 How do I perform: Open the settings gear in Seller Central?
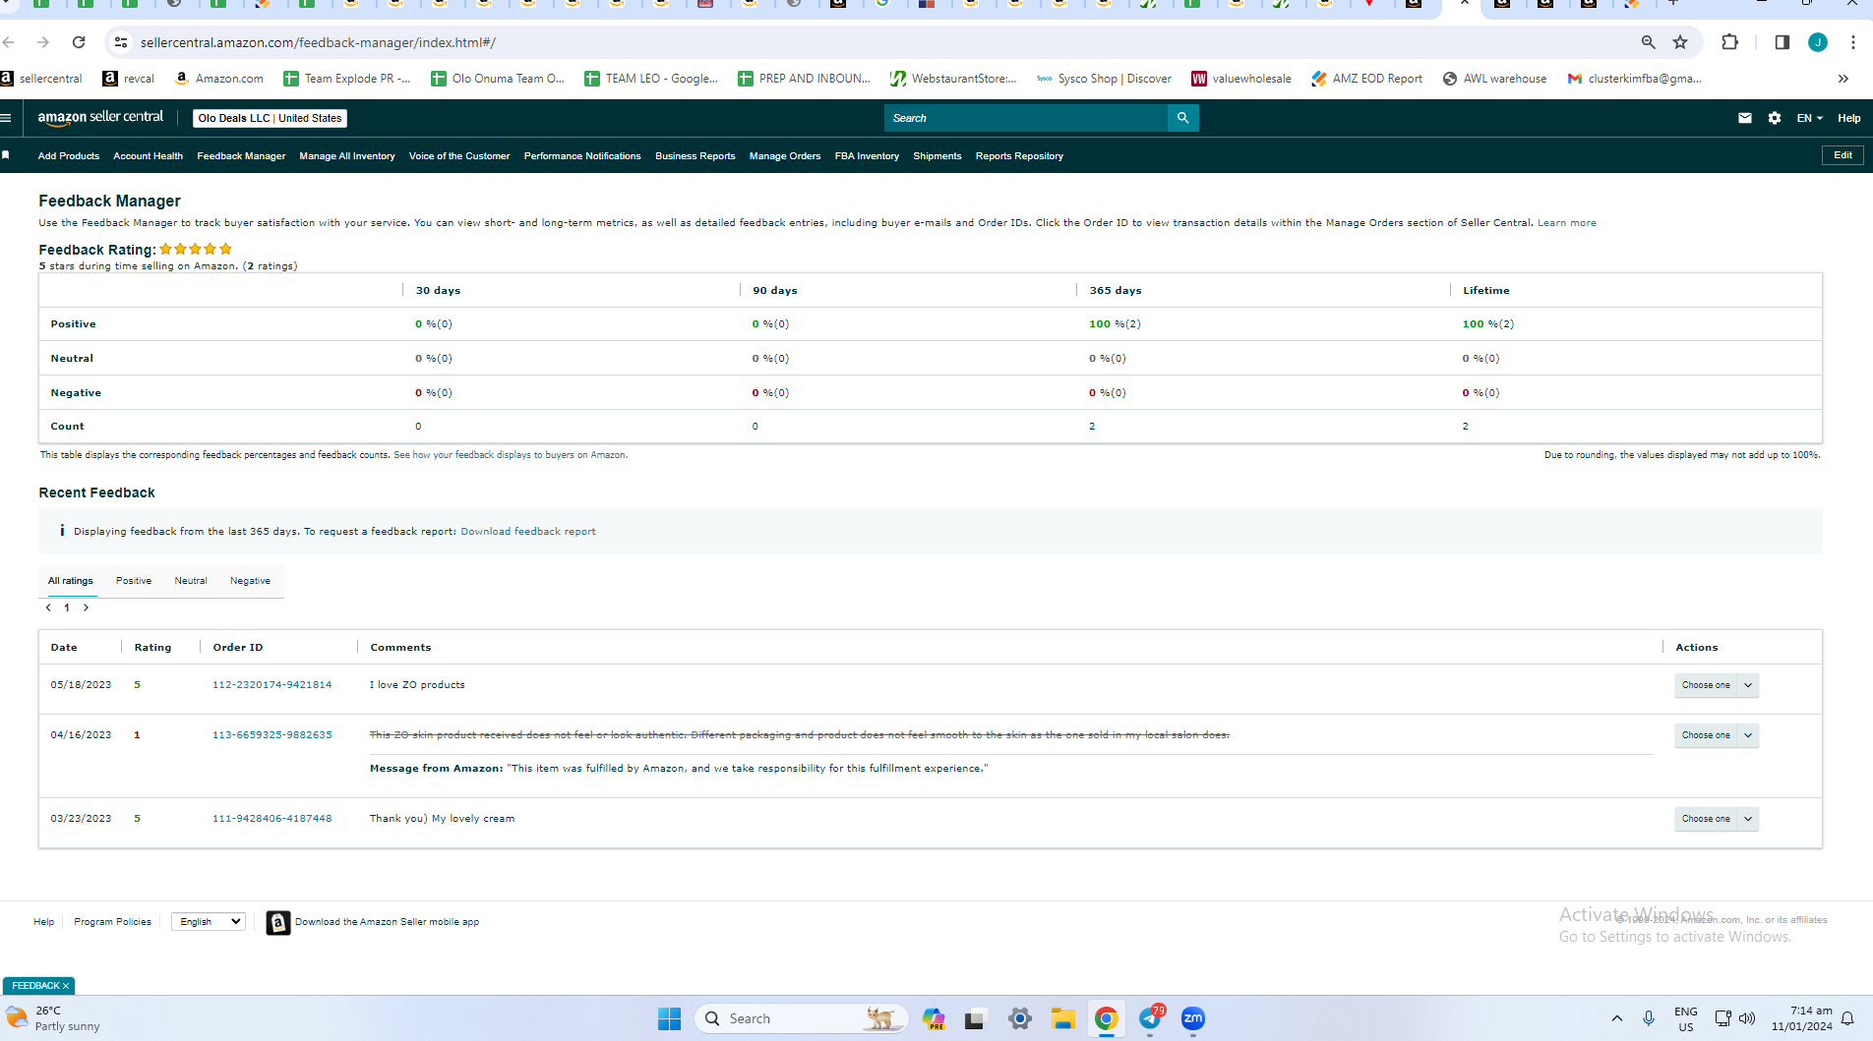1775,118
